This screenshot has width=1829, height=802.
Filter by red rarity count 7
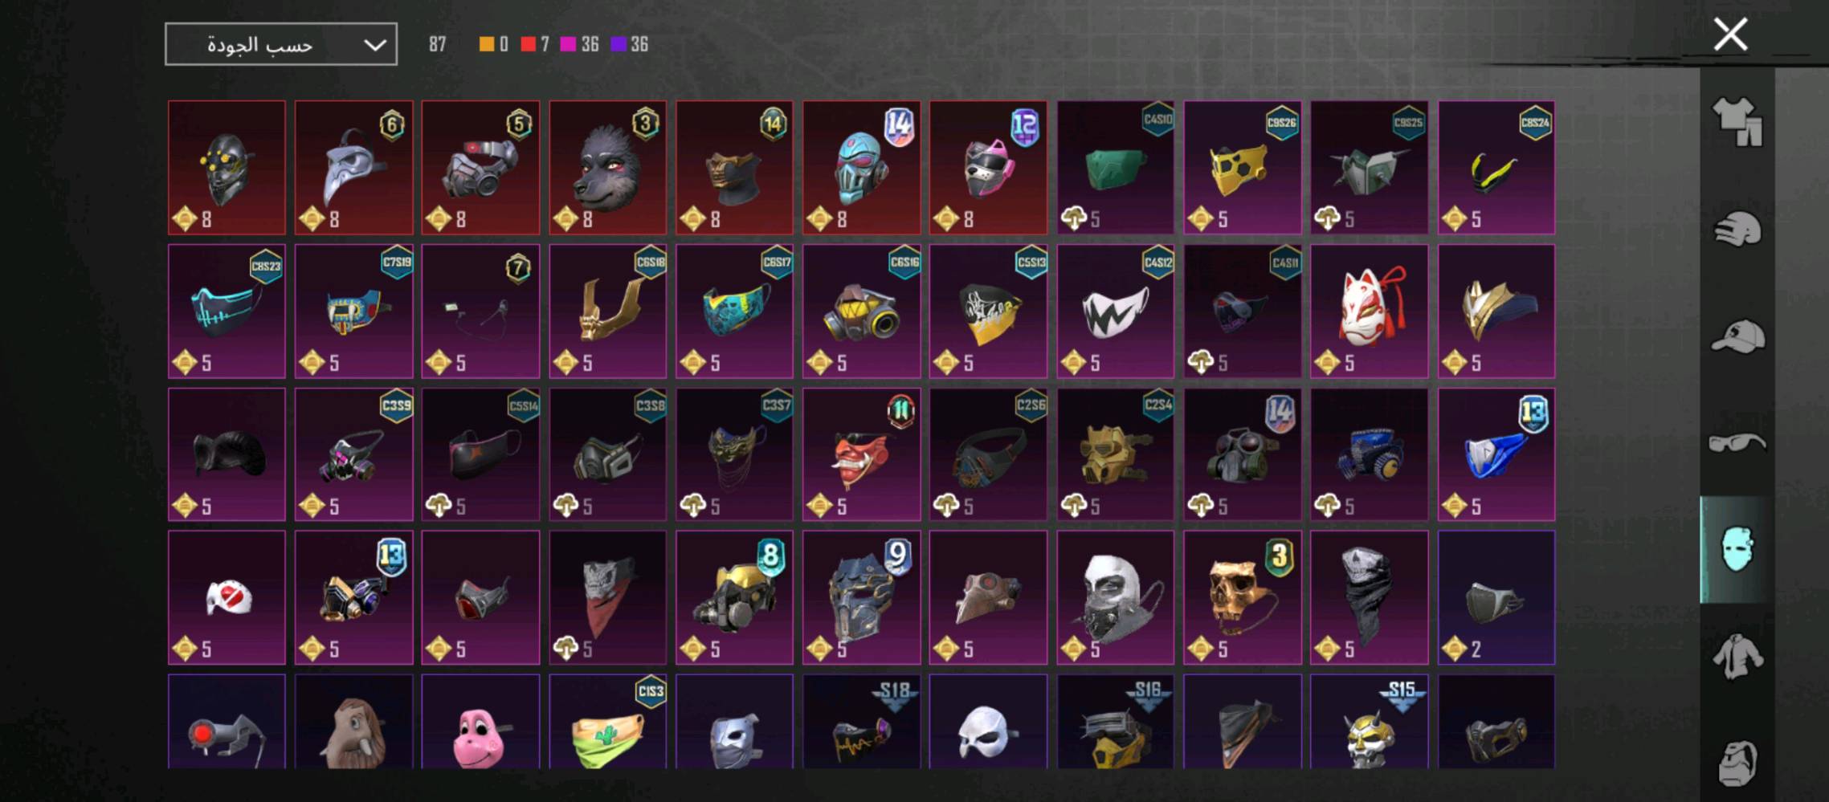[535, 44]
